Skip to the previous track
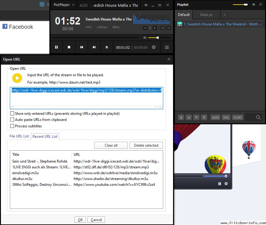Image resolution: width=266 pixels, height=225 pixels. 82,47
